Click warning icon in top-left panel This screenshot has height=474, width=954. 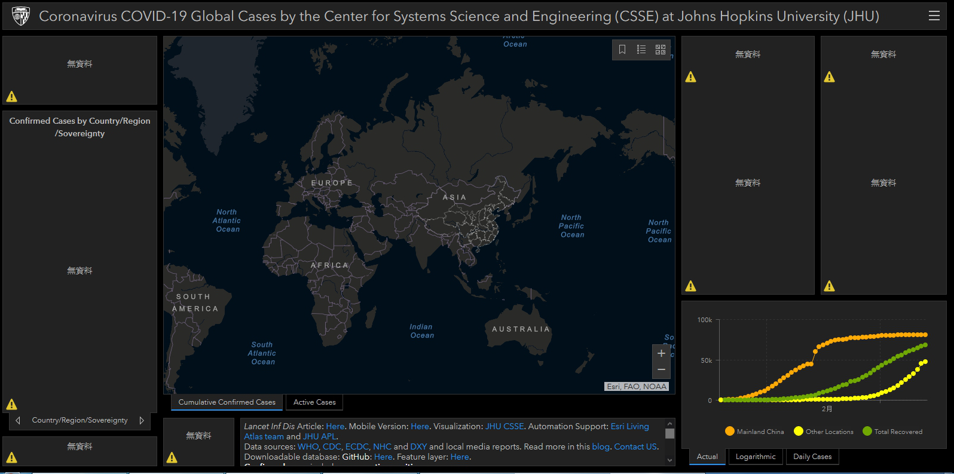click(12, 97)
